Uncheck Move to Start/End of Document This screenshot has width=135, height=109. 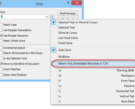click(x=1, y=64)
